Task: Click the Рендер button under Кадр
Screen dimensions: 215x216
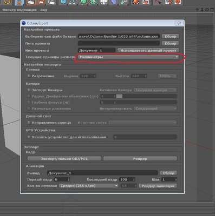Action: tap(140, 159)
